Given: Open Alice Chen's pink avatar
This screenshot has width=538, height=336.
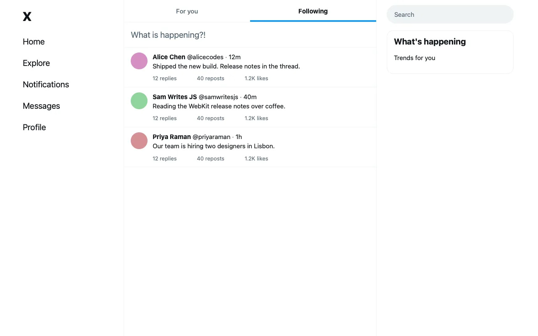Looking at the screenshot, I should 139,61.
